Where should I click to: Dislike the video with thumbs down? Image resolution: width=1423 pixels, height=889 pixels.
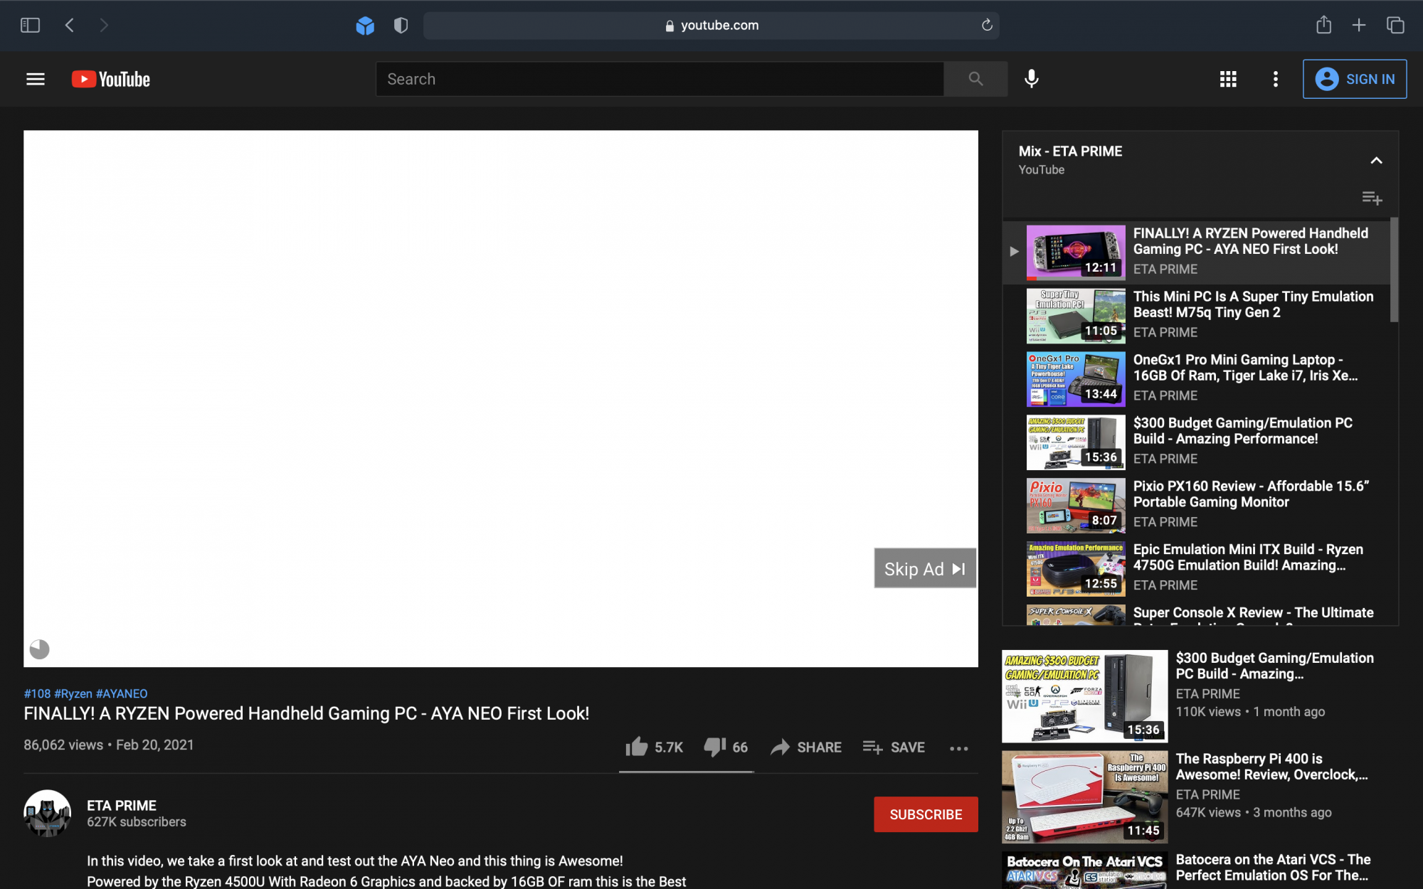click(714, 747)
